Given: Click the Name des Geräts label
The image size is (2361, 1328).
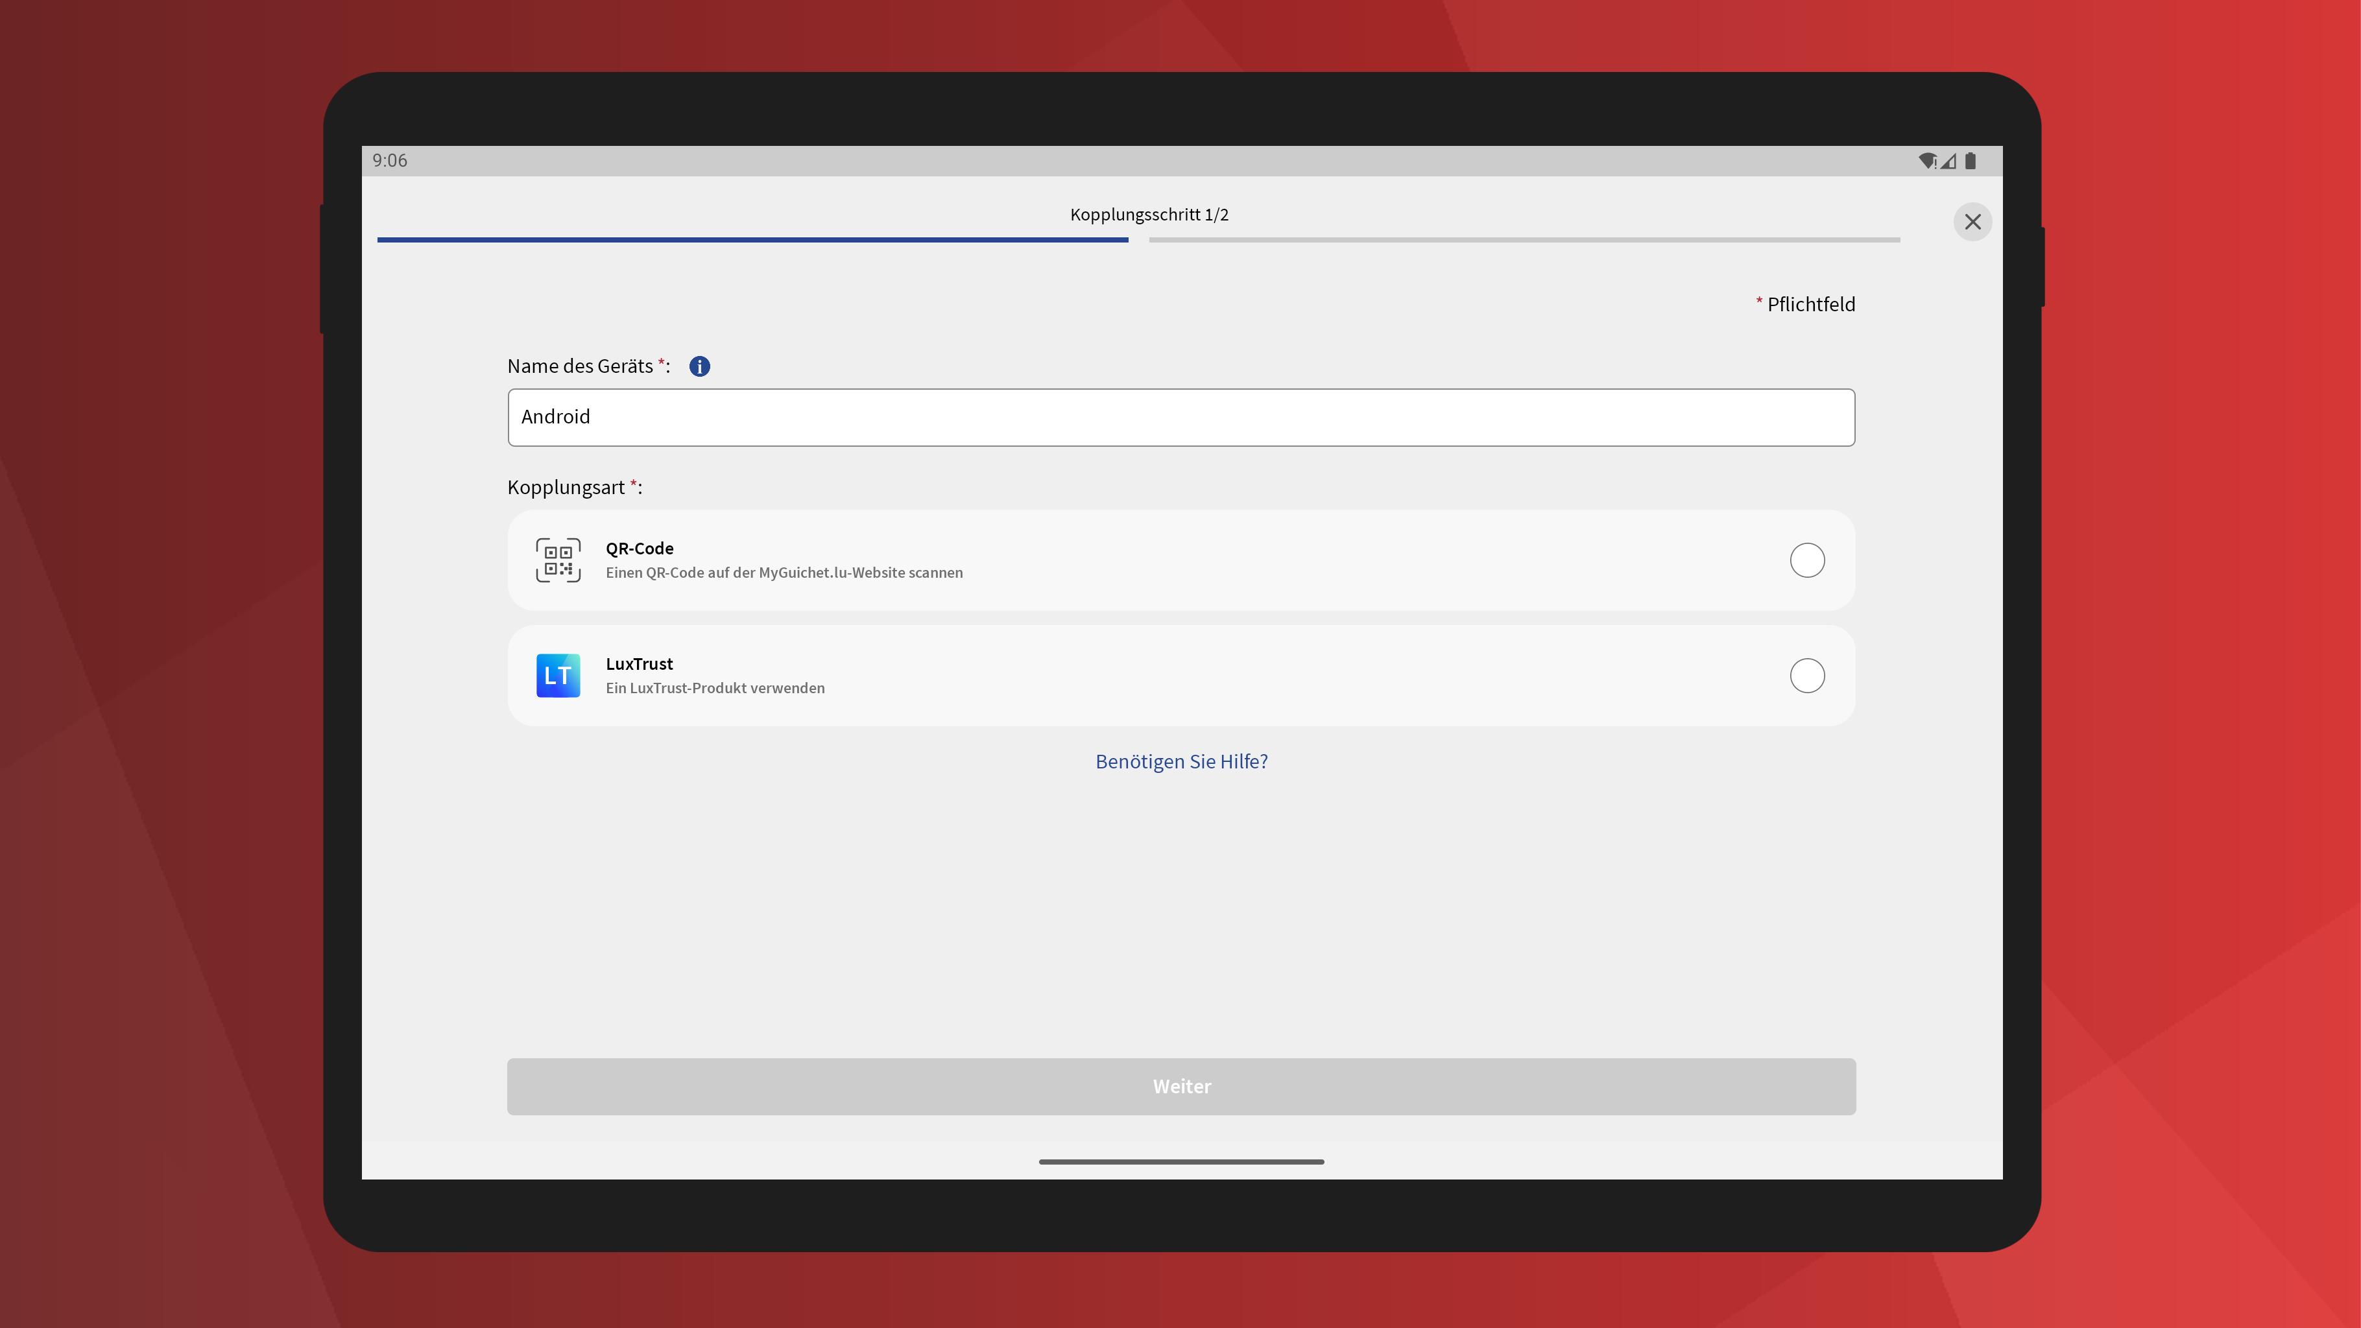Looking at the screenshot, I should coord(590,366).
